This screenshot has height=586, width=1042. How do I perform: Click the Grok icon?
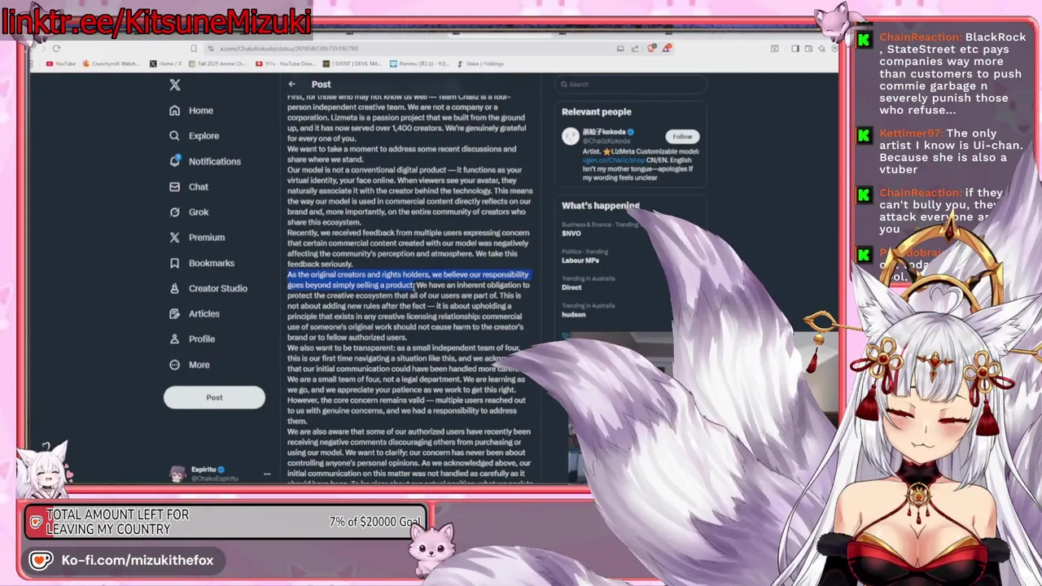(x=174, y=212)
